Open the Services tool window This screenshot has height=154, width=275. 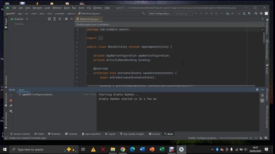point(155,134)
